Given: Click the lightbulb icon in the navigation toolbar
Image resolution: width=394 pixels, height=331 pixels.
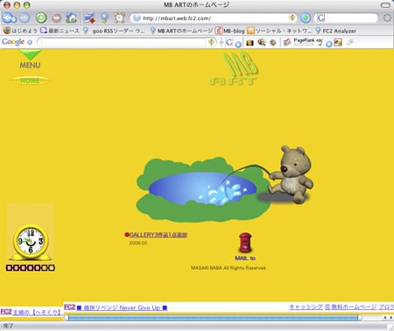Looking at the screenshot, I should 104,18.
